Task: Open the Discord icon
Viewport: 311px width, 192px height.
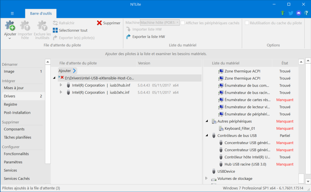Action: 299,13
